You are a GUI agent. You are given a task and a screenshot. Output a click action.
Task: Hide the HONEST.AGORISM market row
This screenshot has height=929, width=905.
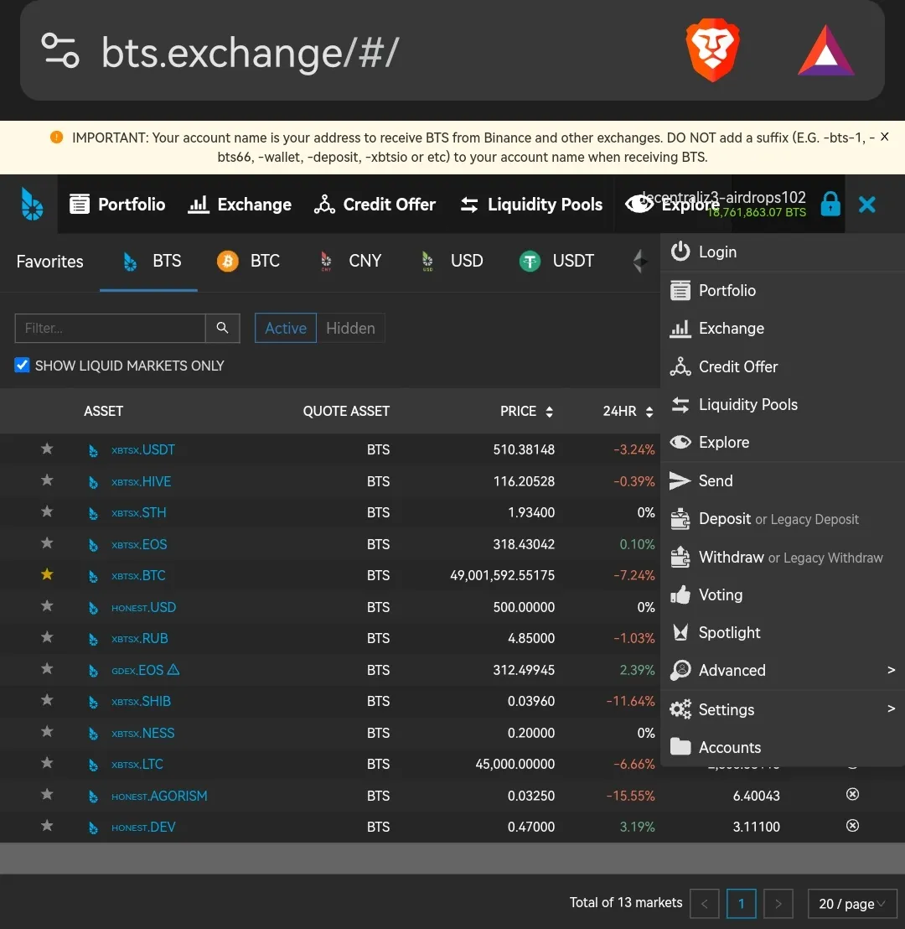pos(852,795)
